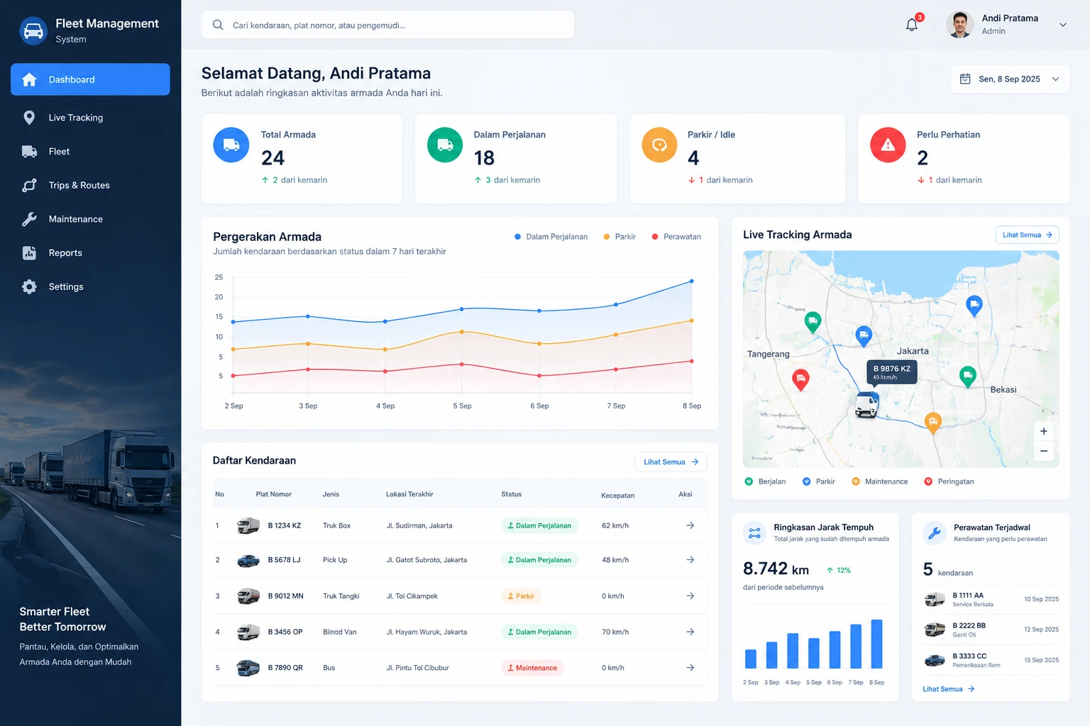Toggle Dalam Perjalanan chart legend series

551,237
